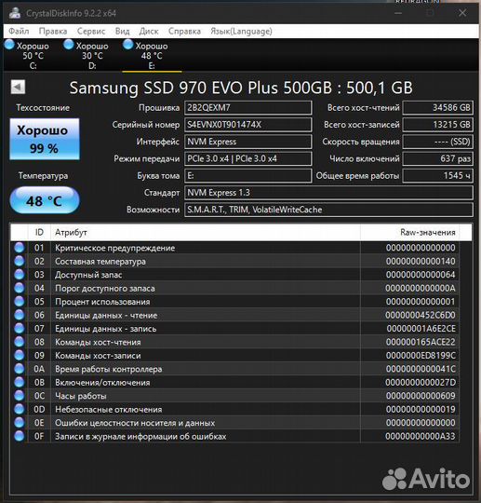The height and width of the screenshot is (503, 481).
Task: Select row Команды хост-записи
Action: point(235,356)
